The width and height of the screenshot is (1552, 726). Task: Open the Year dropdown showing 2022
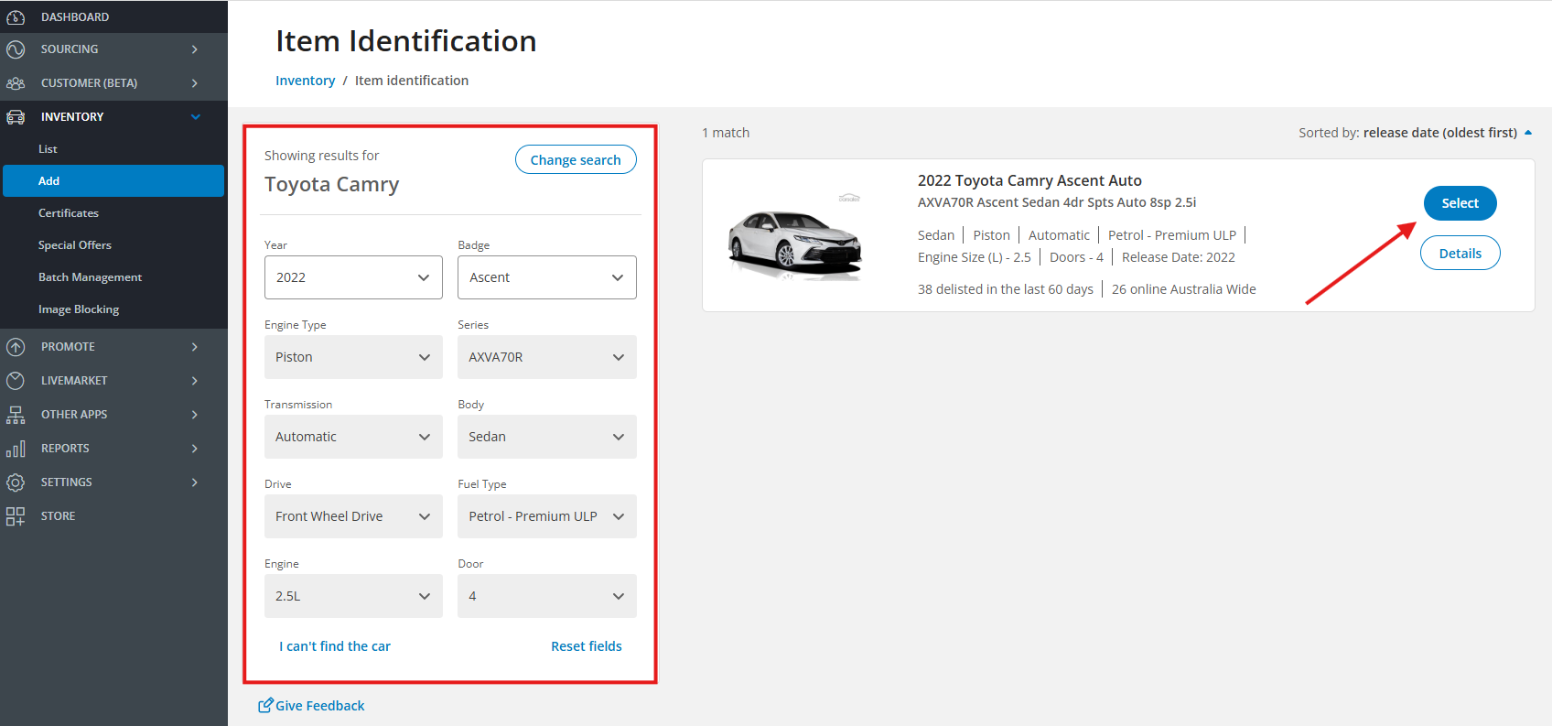click(x=353, y=277)
